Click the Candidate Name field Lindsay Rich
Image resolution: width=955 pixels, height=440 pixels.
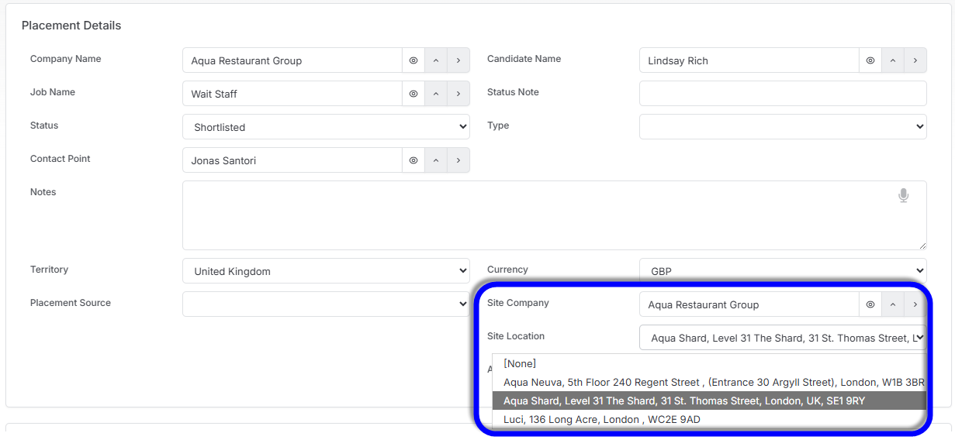pos(749,60)
